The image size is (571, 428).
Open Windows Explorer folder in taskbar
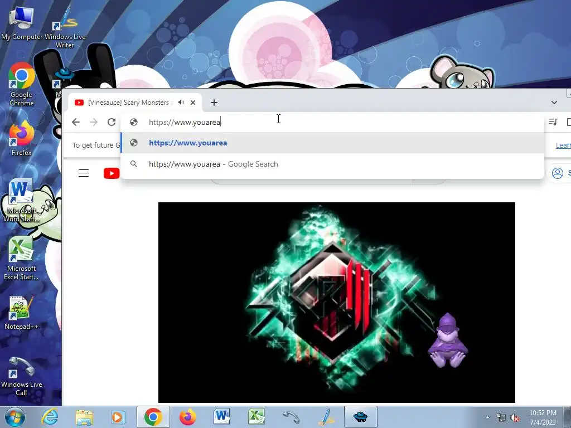[84, 417]
